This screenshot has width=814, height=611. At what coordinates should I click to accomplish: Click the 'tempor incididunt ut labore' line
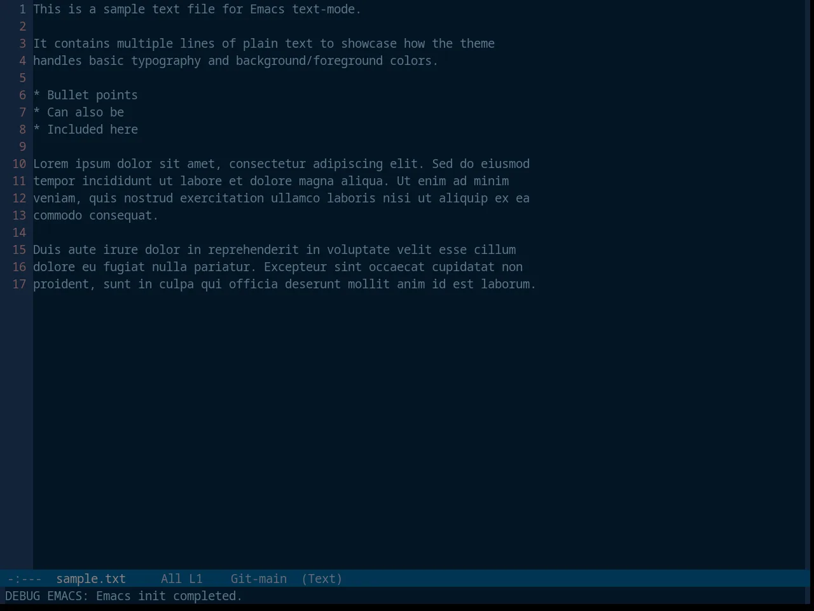(271, 181)
